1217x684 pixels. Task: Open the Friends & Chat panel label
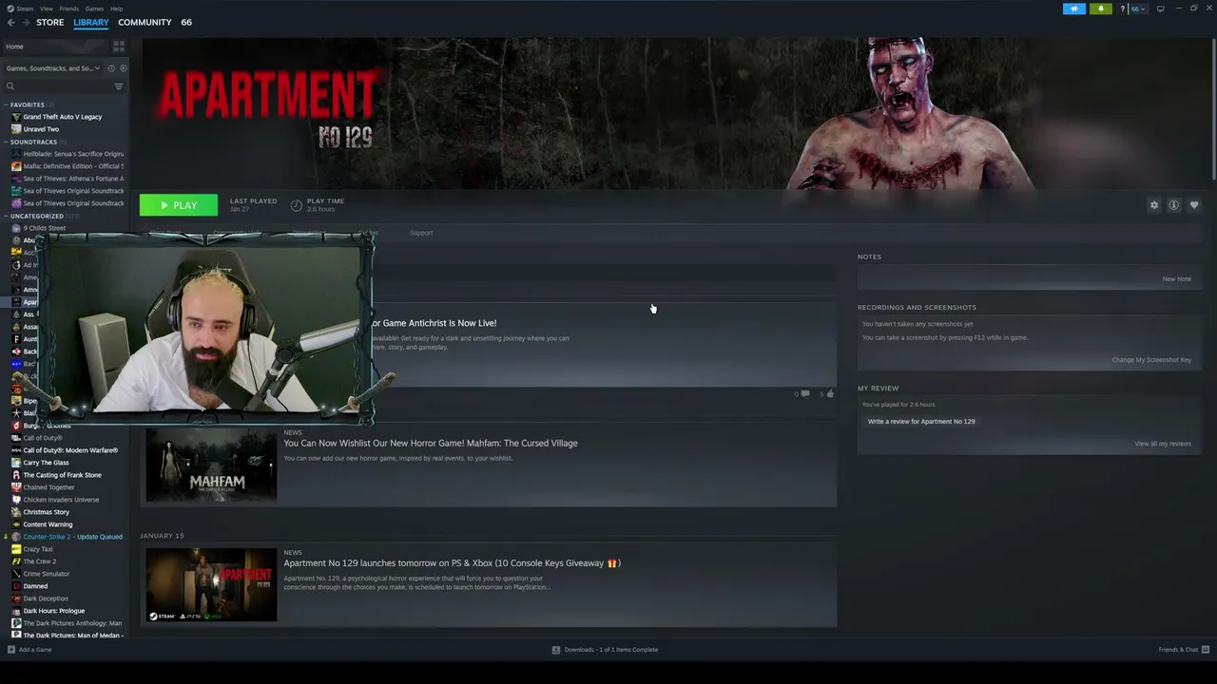click(x=1178, y=650)
